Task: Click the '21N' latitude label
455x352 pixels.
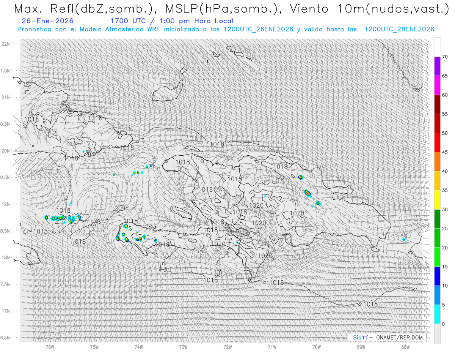Action: point(6,97)
